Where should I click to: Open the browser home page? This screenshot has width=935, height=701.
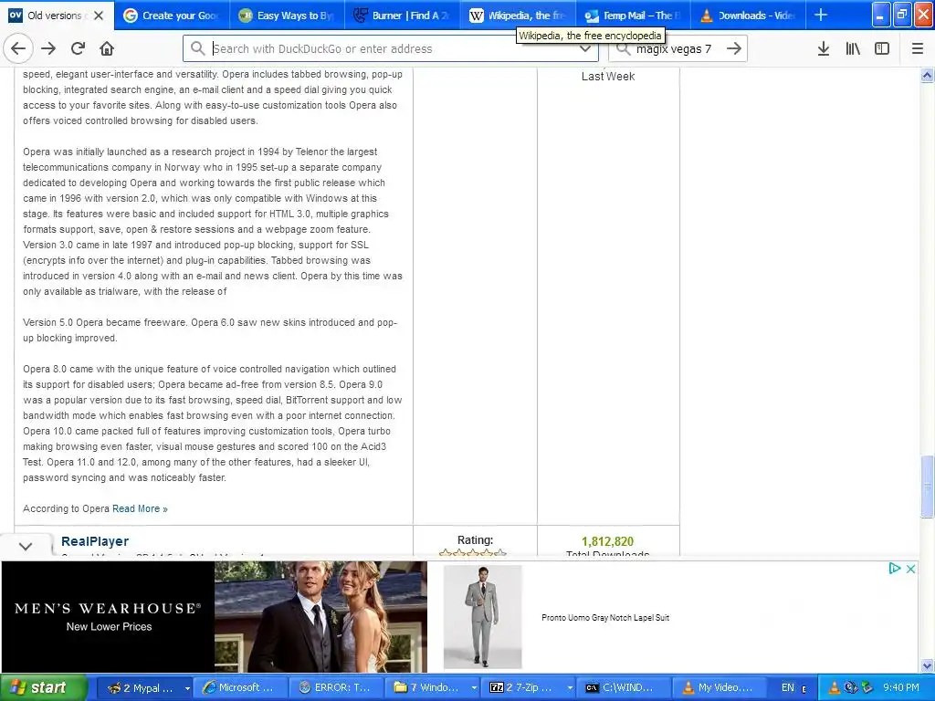[107, 49]
